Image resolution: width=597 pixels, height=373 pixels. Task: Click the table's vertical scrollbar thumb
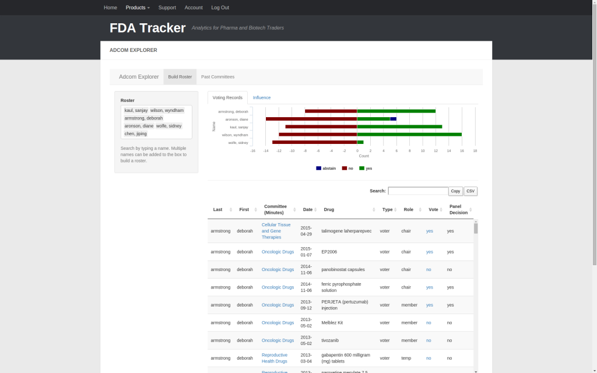476,228
